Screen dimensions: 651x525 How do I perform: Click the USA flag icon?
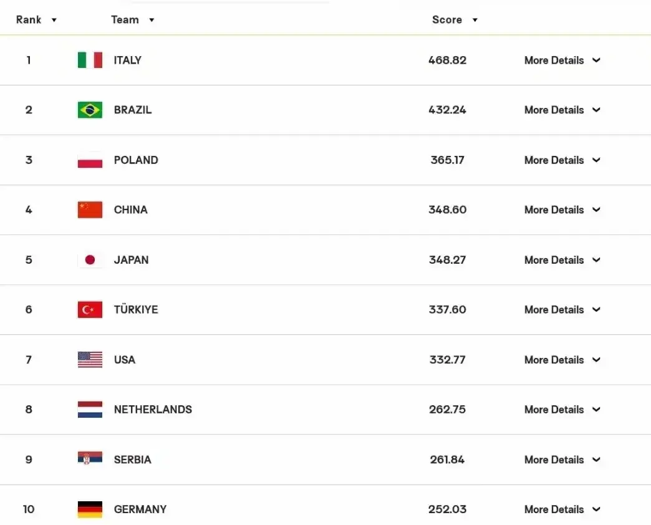(90, 360)
